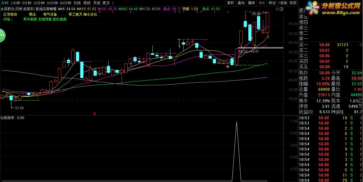Expand the 更多 periods menu

click(108, 3)
